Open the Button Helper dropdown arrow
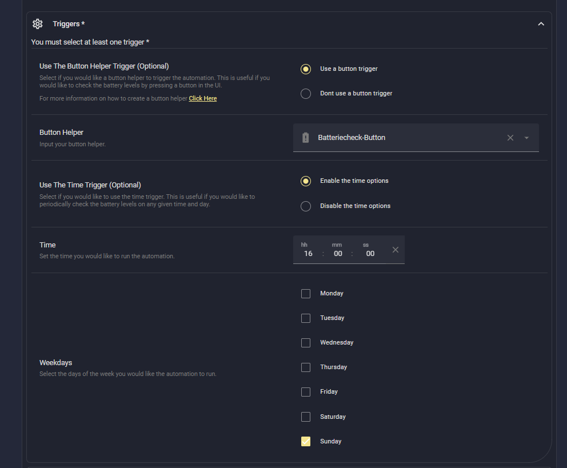The image size is (567, 468). click(526, 138)
